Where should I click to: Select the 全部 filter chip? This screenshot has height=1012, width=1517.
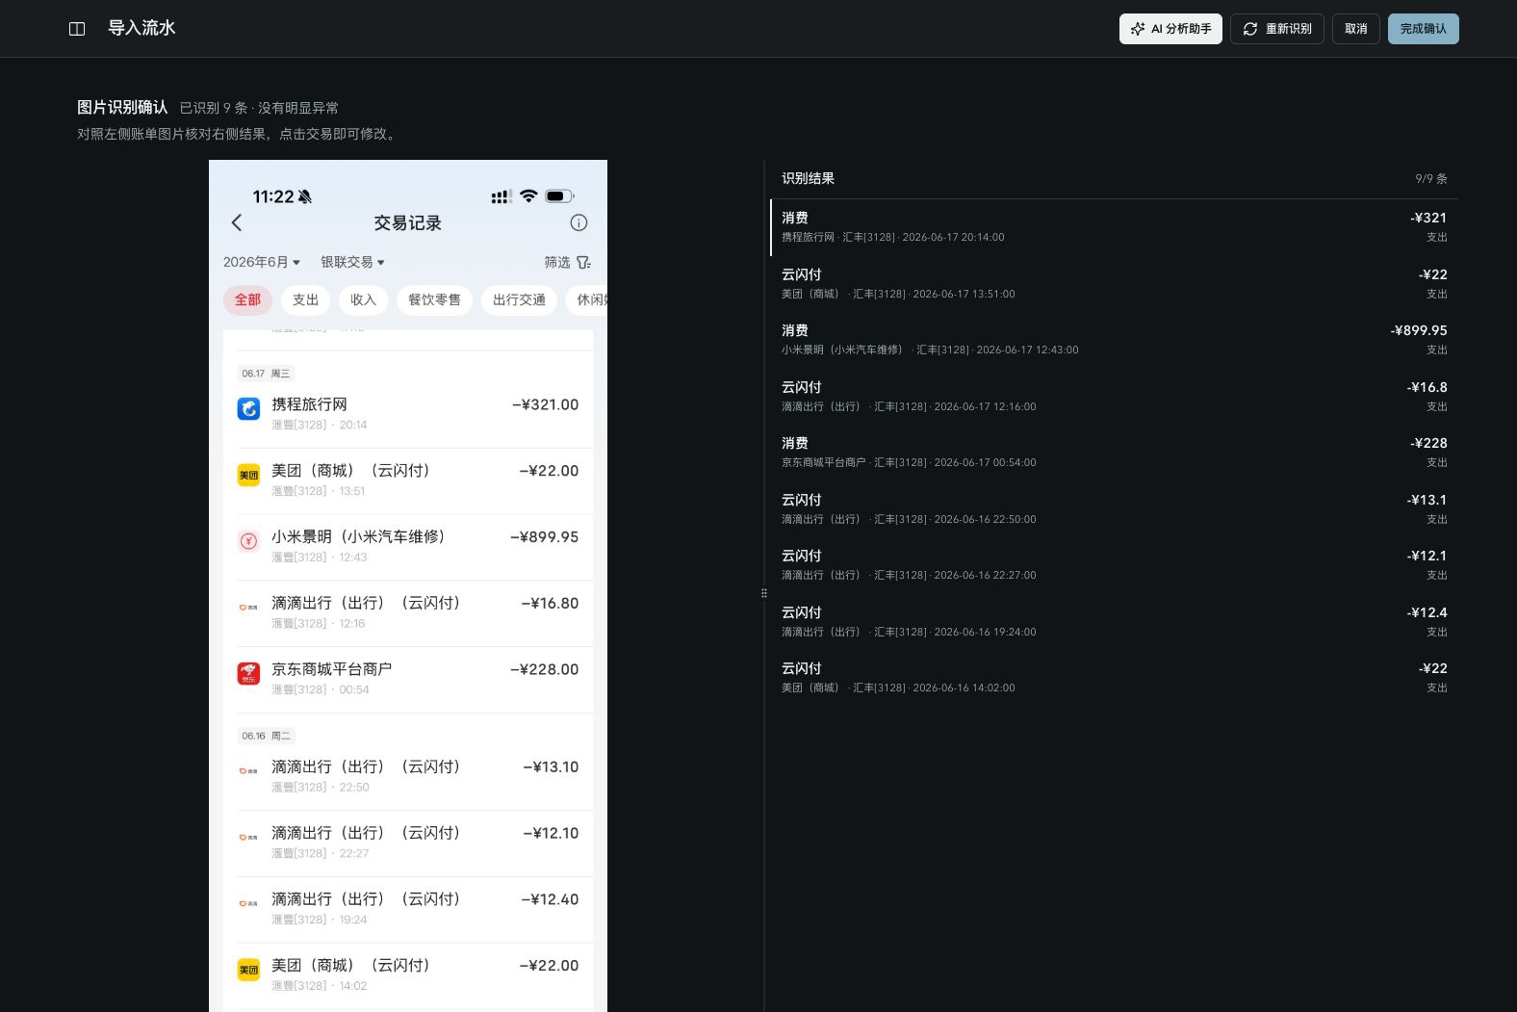coord(247,299)
